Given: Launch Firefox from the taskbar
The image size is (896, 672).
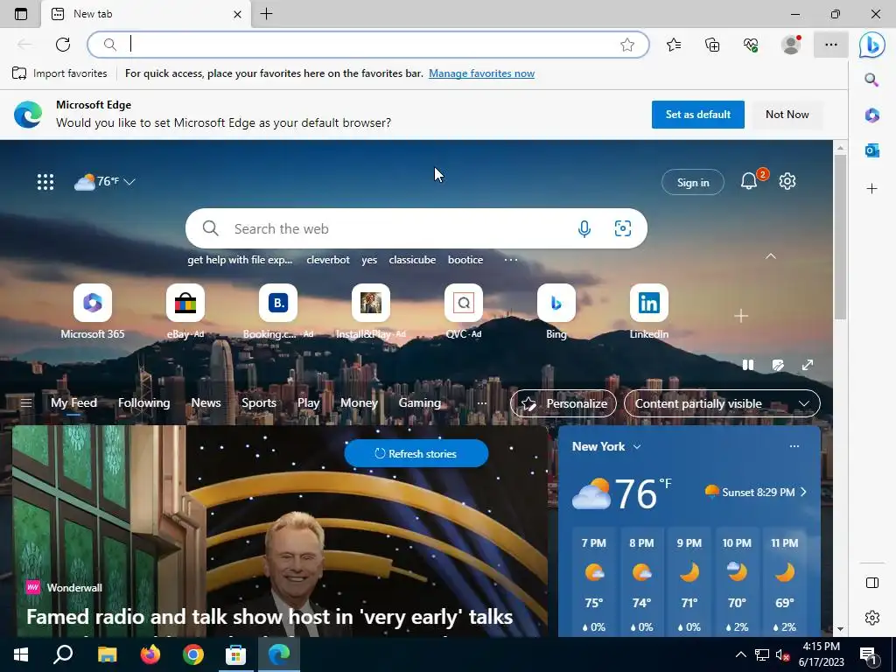Looking at the screenshot, I should pyautogui.click(x=150, y=654).
